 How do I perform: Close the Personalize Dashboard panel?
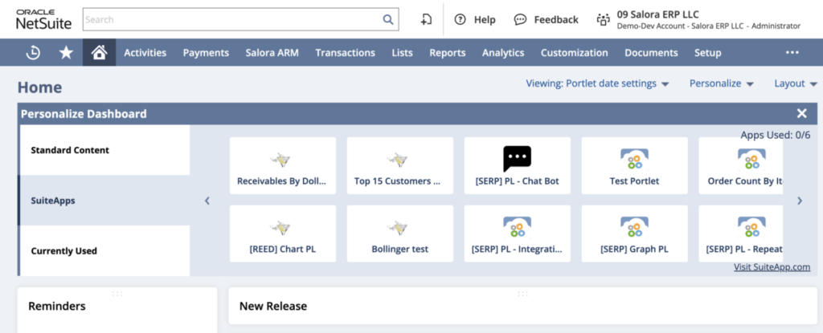point(801,114)
